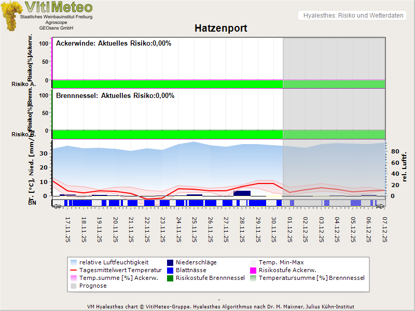Screen dimensions: 415x311
Task: Click the VitiMeteo title text
Action: click(59, 7)
